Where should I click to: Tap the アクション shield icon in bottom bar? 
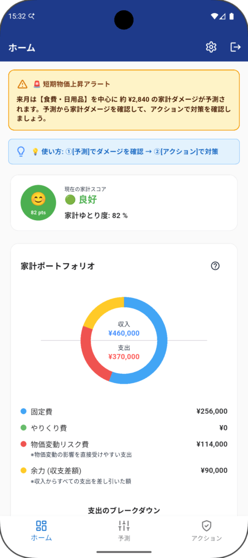coord(207,526)
